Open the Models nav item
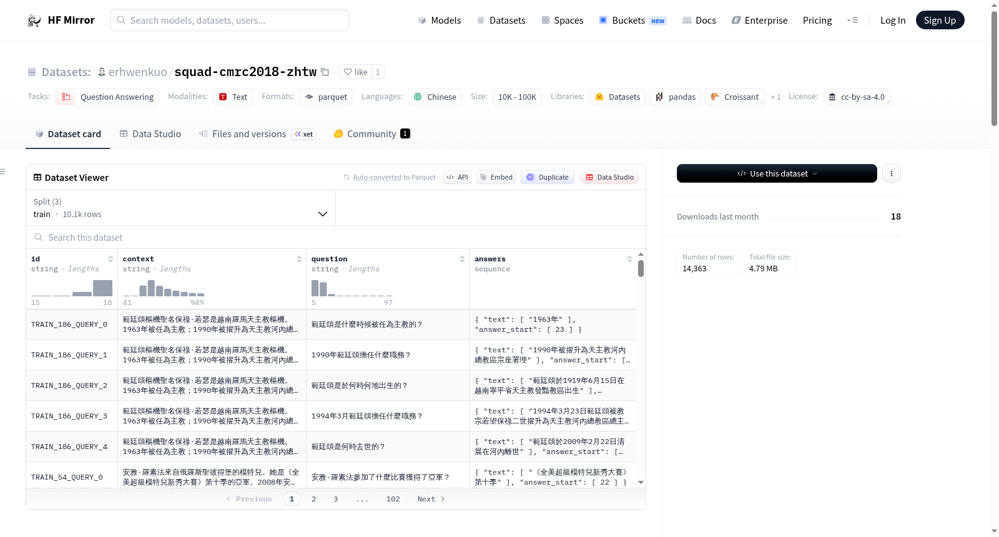The height and width of the screenshot is (537, 999). pos(440,20)
